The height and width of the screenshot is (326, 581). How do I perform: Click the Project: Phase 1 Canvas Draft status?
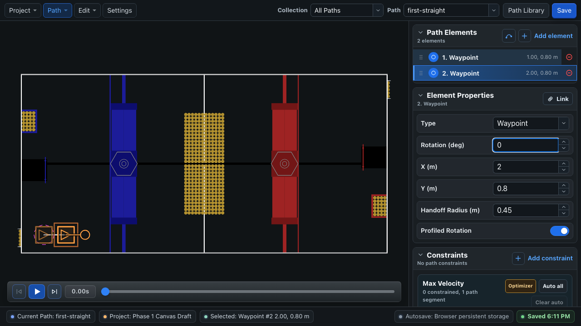click(x=148, y=316)
